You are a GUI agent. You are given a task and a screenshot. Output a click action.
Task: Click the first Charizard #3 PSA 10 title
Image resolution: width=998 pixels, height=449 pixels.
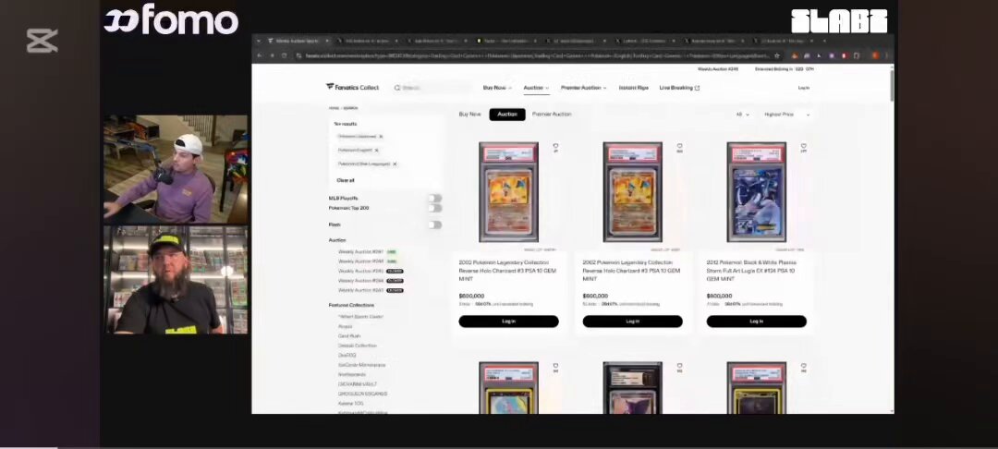pyautogui.click(x=507, y=271)
